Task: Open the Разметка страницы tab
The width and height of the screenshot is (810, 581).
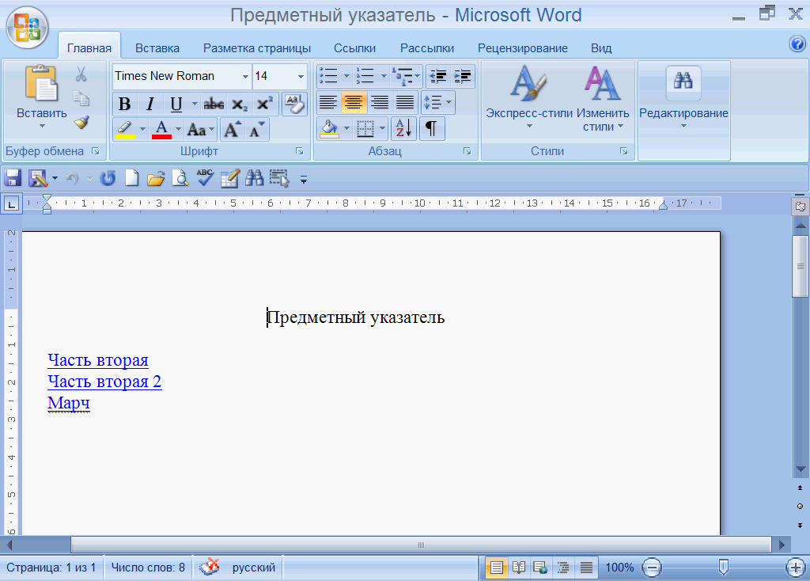Action: (x=257, y=48)
